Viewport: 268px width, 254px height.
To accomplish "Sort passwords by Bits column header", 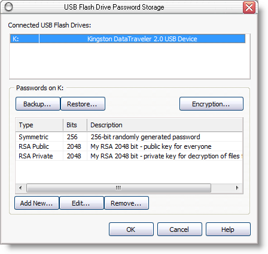I will 75,125.
